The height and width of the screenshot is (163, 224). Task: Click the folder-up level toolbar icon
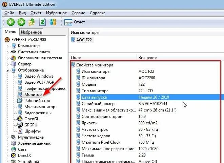tap(32, 22)
